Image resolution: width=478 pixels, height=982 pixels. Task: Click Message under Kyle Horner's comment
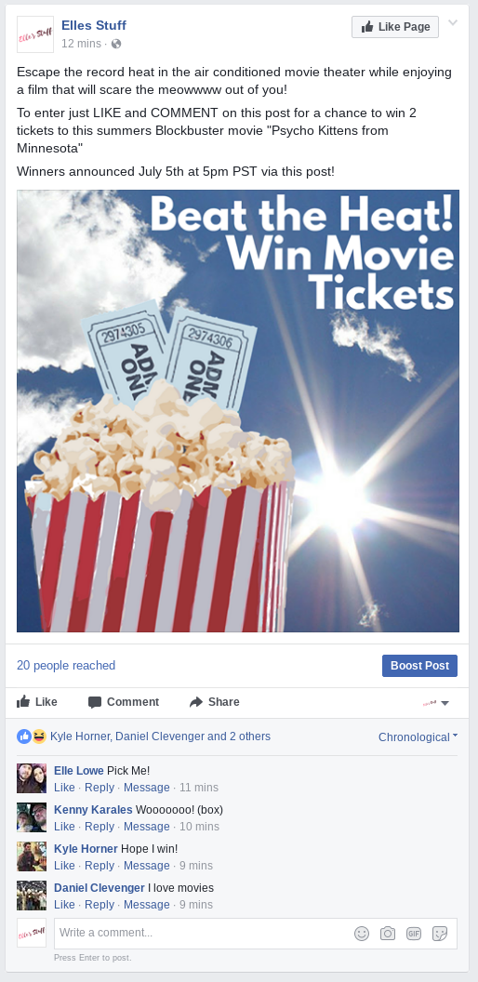147,866
